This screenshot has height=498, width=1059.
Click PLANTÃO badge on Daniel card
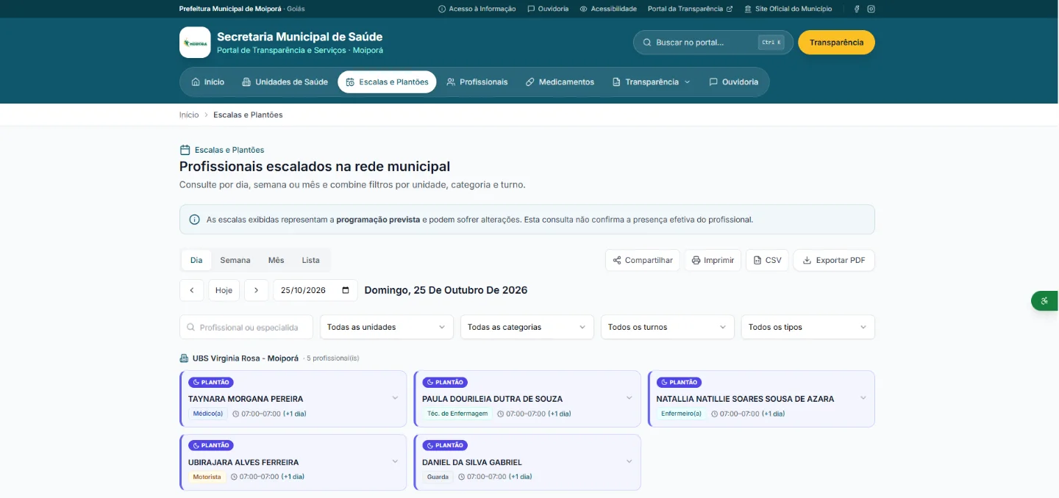pyautogui.click(x=445, y=445)
